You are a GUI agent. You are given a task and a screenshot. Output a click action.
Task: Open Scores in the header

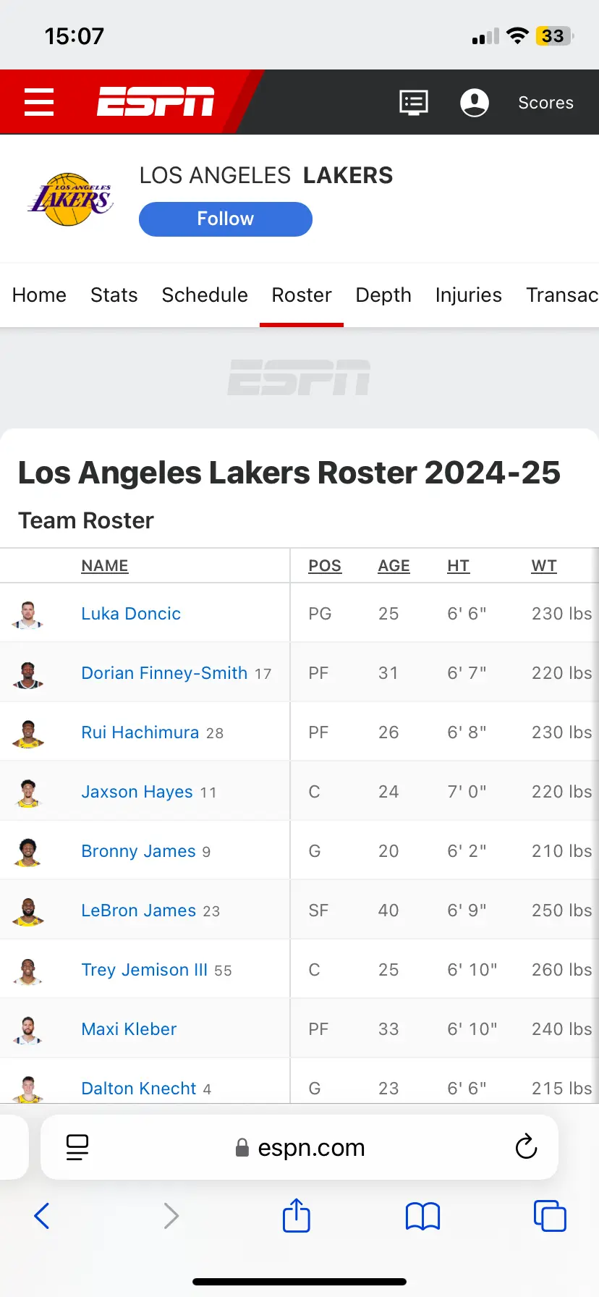click(x=545, y=103)
